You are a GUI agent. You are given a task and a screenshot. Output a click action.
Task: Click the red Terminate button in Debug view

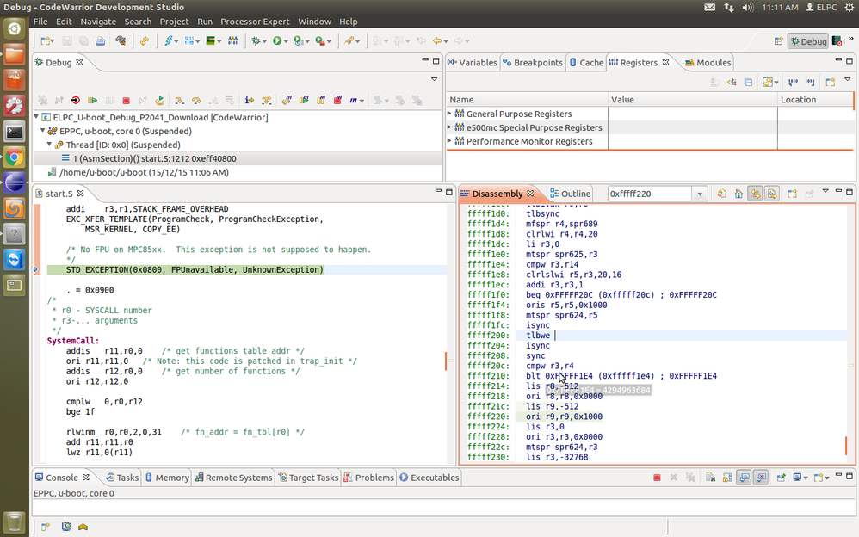(x=126, y=101)
